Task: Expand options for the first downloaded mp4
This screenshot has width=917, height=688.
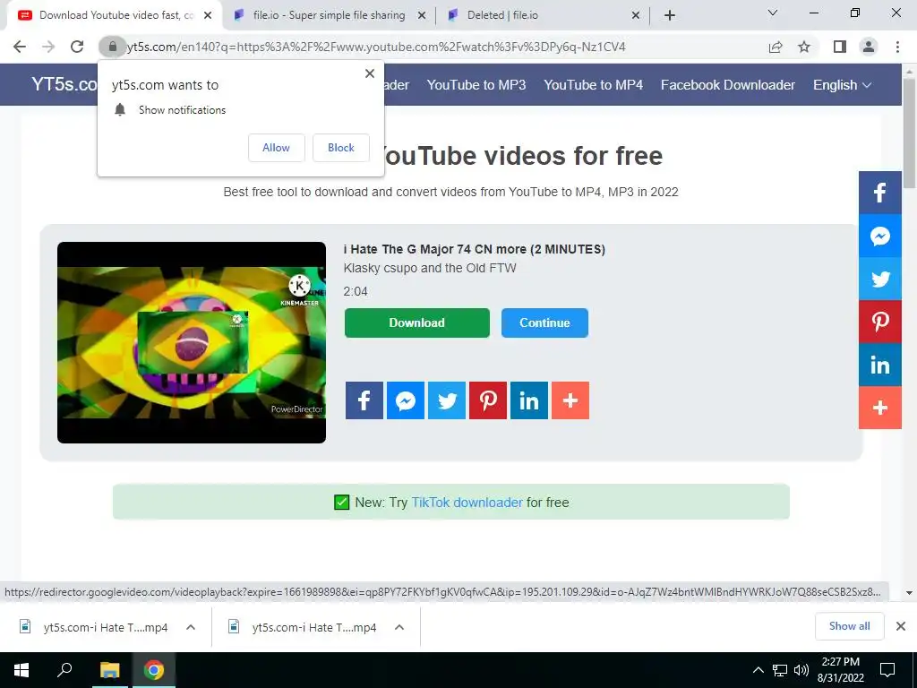Action: pos(191,627)
